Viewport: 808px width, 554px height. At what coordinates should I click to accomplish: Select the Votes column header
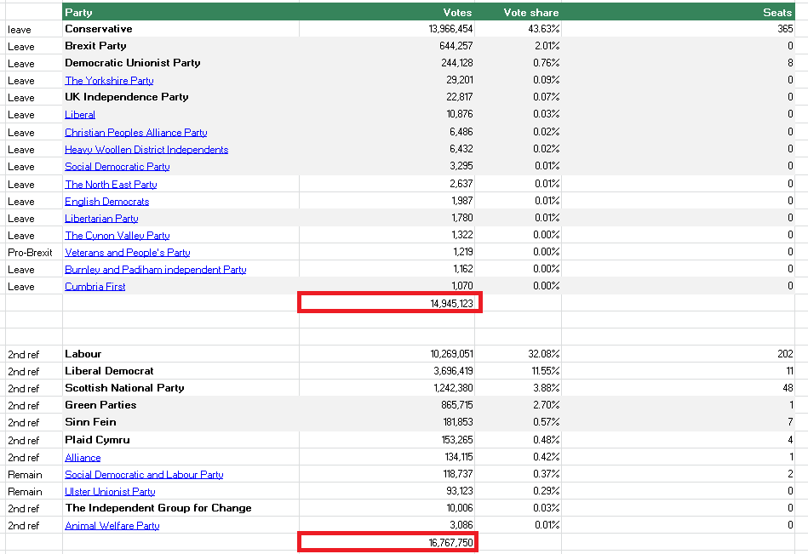(x=387, y=12)
